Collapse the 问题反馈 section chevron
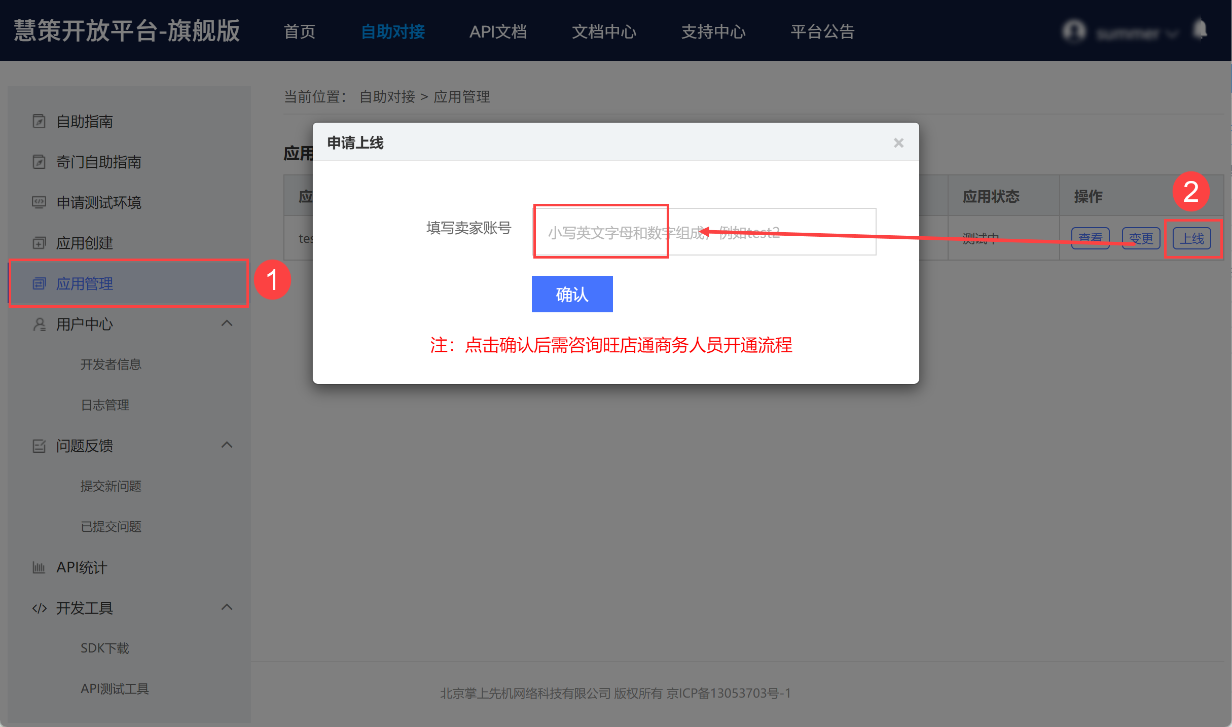The height and width of the screenshot is (727, 1232). click(227, 445)
